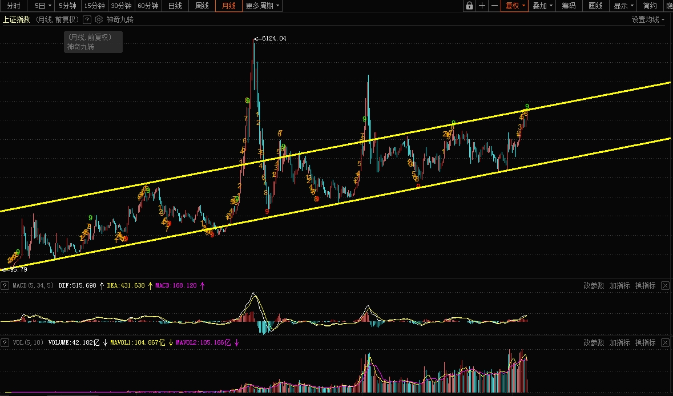Image resolution: width=673 pixels, height=396 pixels.
Task: Click 加指标 in the MACD panel
Action: pos(619,285)
